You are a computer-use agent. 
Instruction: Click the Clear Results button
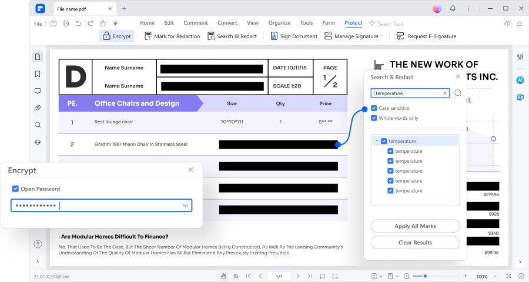click(416, 243)
